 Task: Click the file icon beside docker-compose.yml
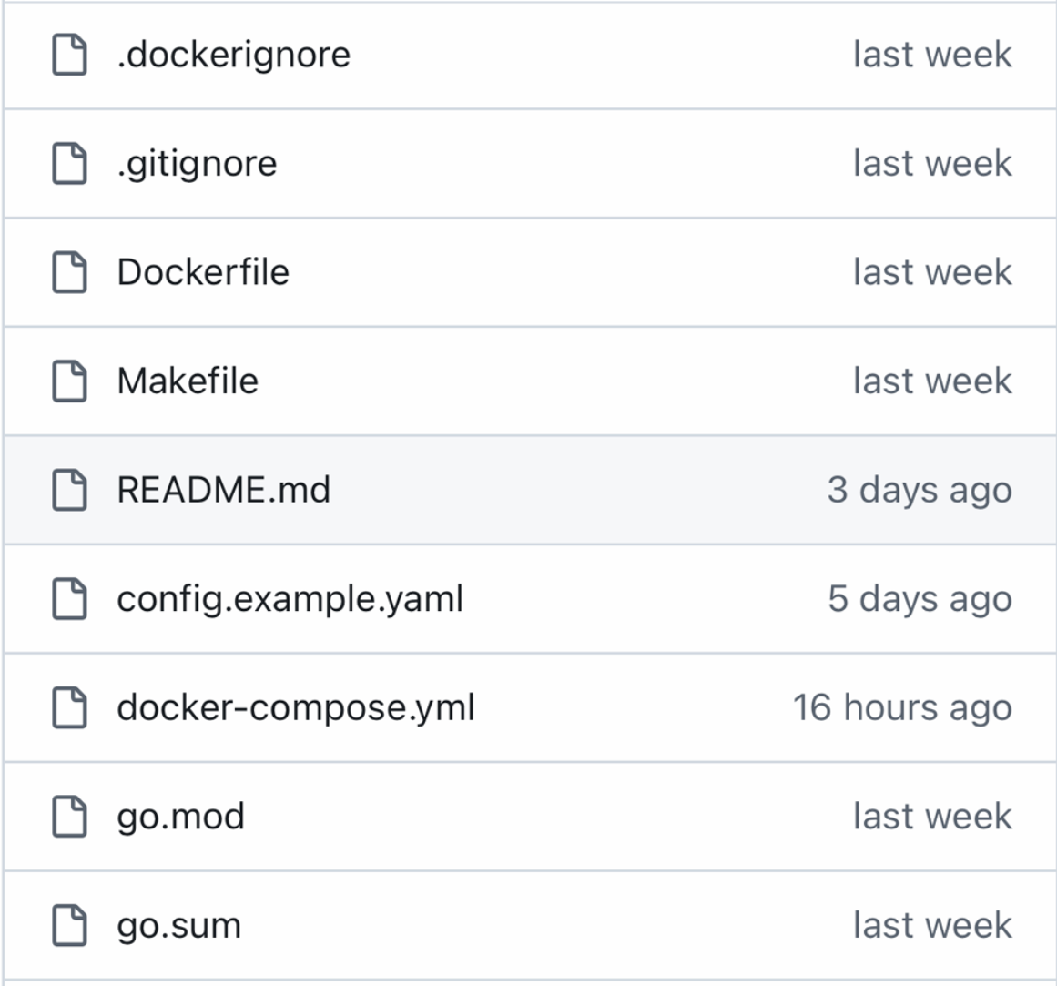[69, 707]
